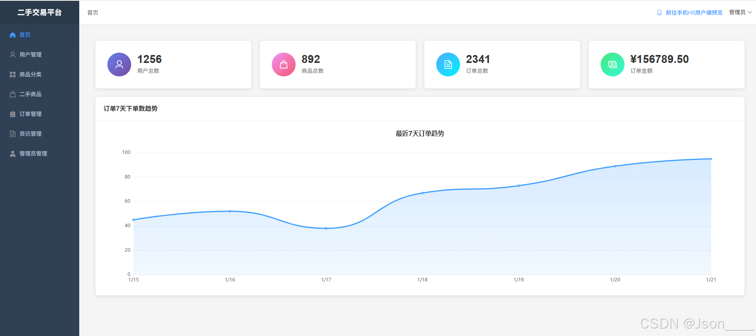
Task: Click the 60 y-axis label
Action: click(x=128, y=201)
